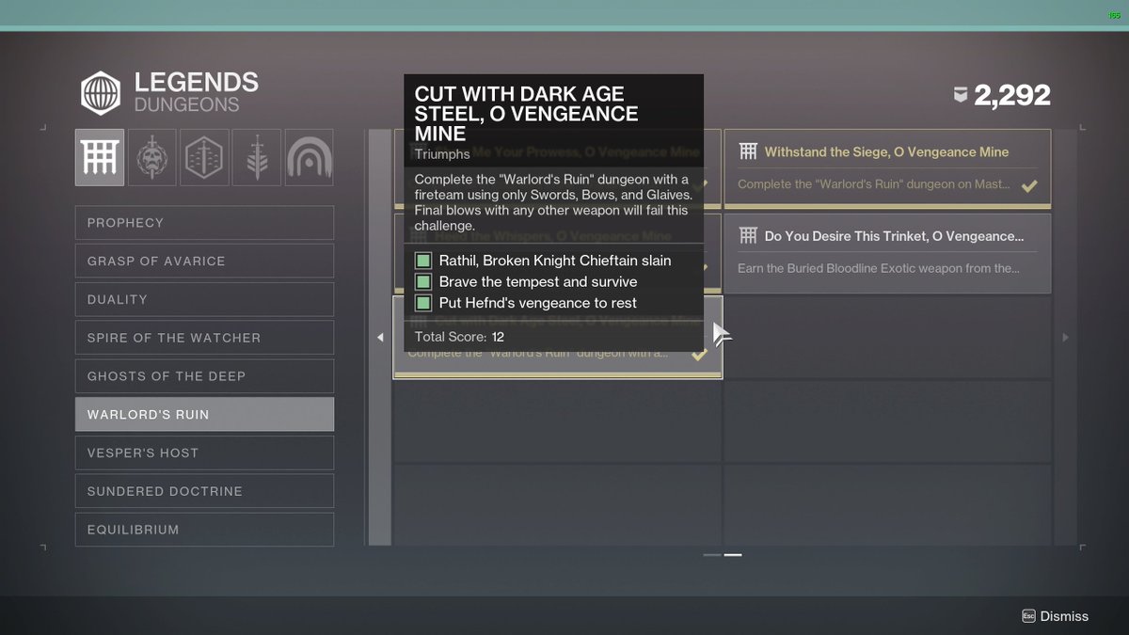Open the hexagon emblem category icon
Viewport: 1129px width, 635px height.
pos(204,157)
